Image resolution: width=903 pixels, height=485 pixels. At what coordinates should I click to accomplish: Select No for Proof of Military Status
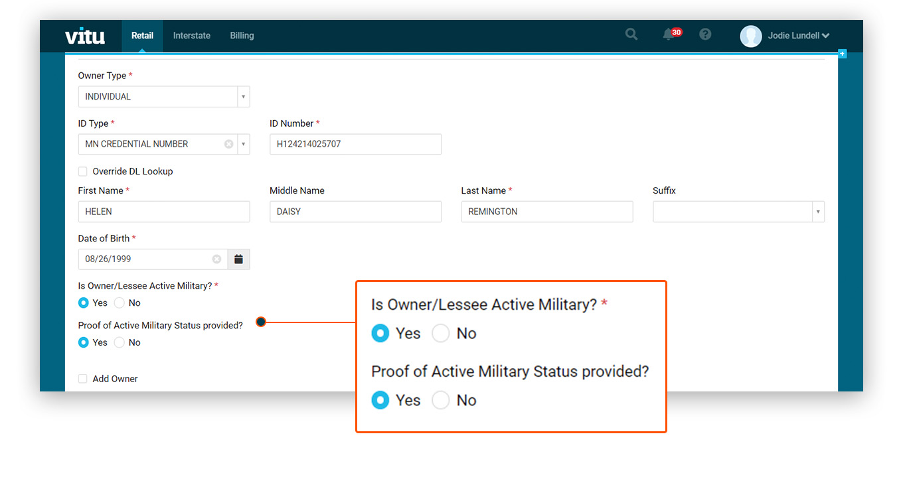[x=120, y=343]
